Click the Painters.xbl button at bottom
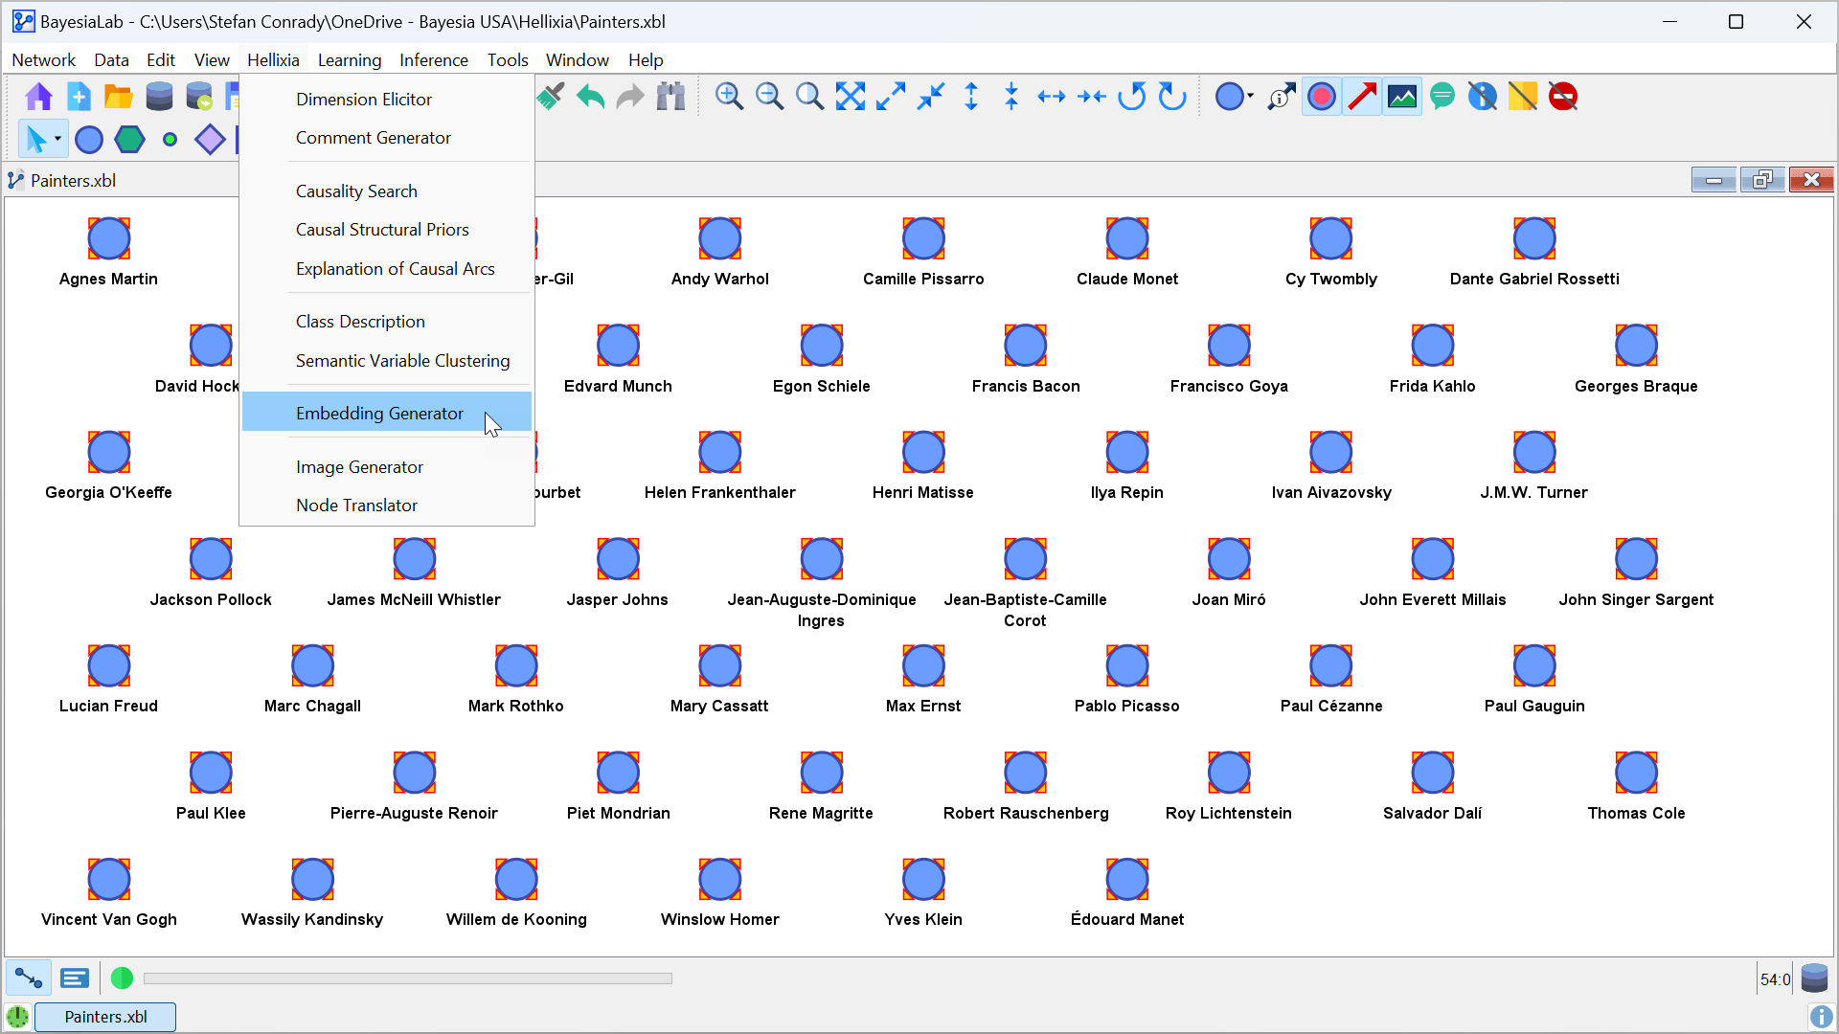Image resolution: width=1839 pixels, height=1034 pixels. (105, 1017)
